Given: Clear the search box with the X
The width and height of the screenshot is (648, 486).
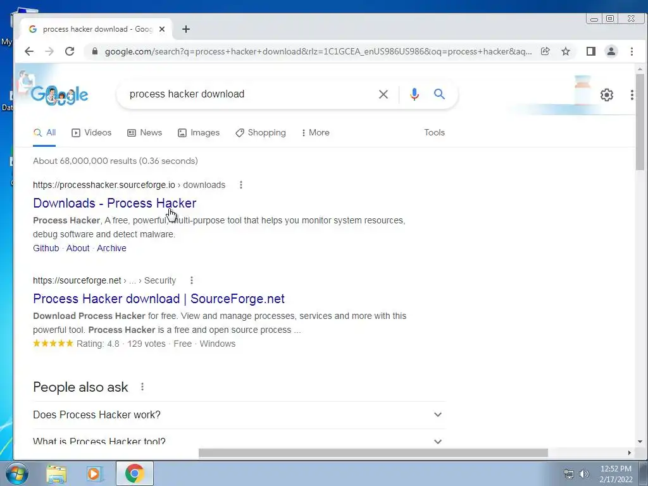Looking at the screenshot, I should pos(383,94).
